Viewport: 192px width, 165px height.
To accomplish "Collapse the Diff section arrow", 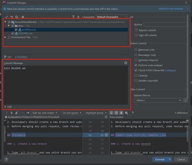I will click(5, 107).
